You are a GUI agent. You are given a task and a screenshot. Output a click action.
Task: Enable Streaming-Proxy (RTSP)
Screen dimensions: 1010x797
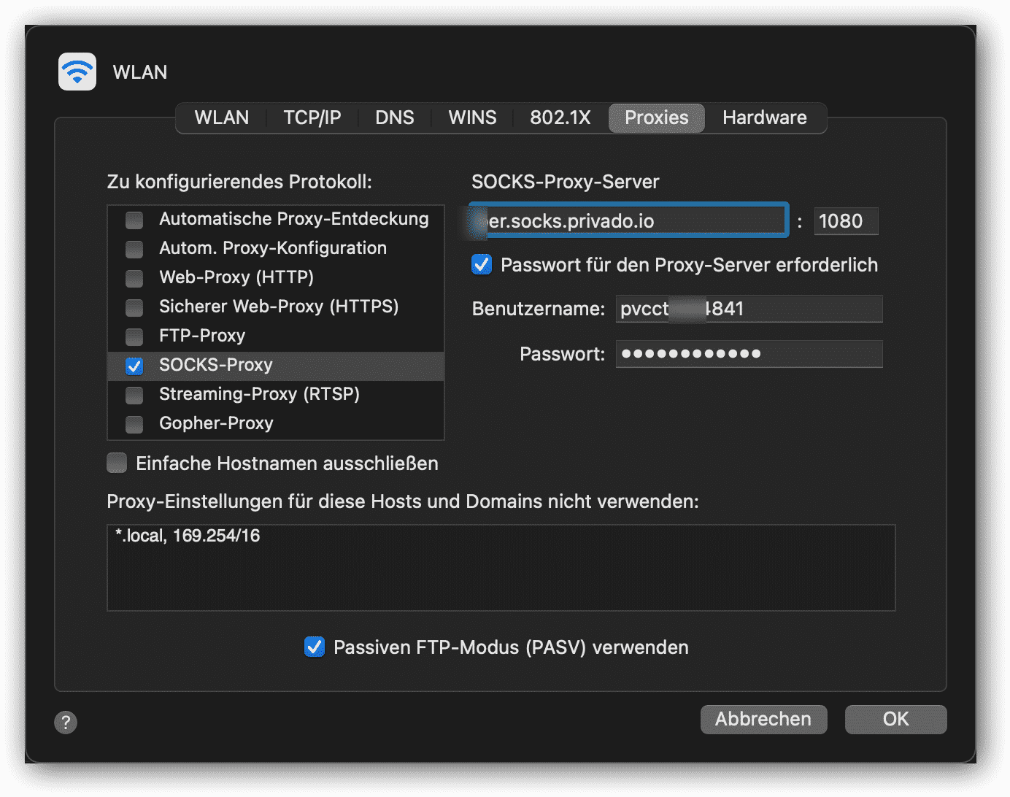click(x=134, y=395)
